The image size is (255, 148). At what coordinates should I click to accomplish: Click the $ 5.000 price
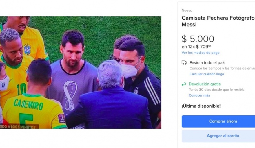coord(198,39)
